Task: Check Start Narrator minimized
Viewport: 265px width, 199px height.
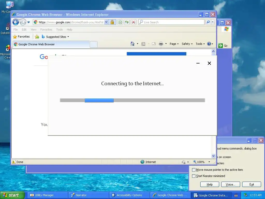Action: point(194,176)
